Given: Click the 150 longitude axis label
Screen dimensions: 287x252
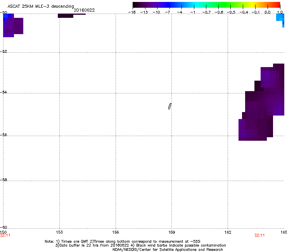Looking at the screenshot, I should [x=3, y=232].
